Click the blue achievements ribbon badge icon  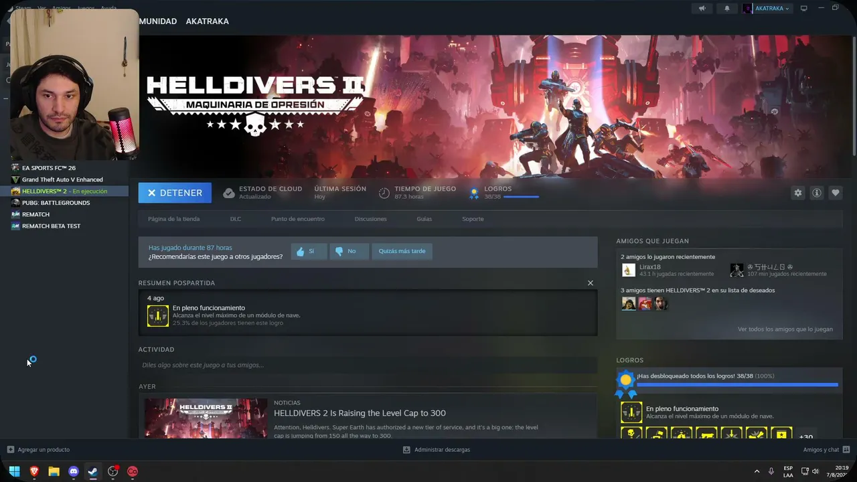point(626,383)
